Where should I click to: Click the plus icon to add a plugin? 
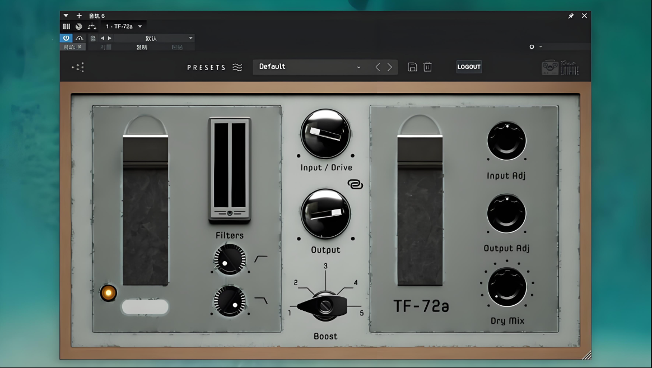[x=79, y=16]
